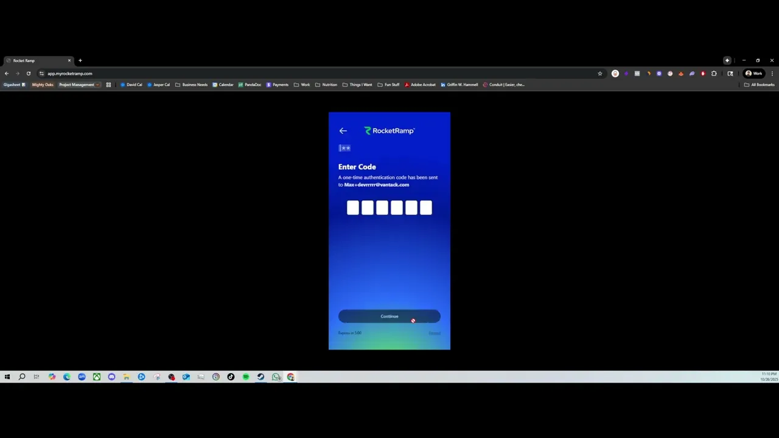Click the fourth code digit box
Screen dimensions: 779x438
[x=397, y=208]
